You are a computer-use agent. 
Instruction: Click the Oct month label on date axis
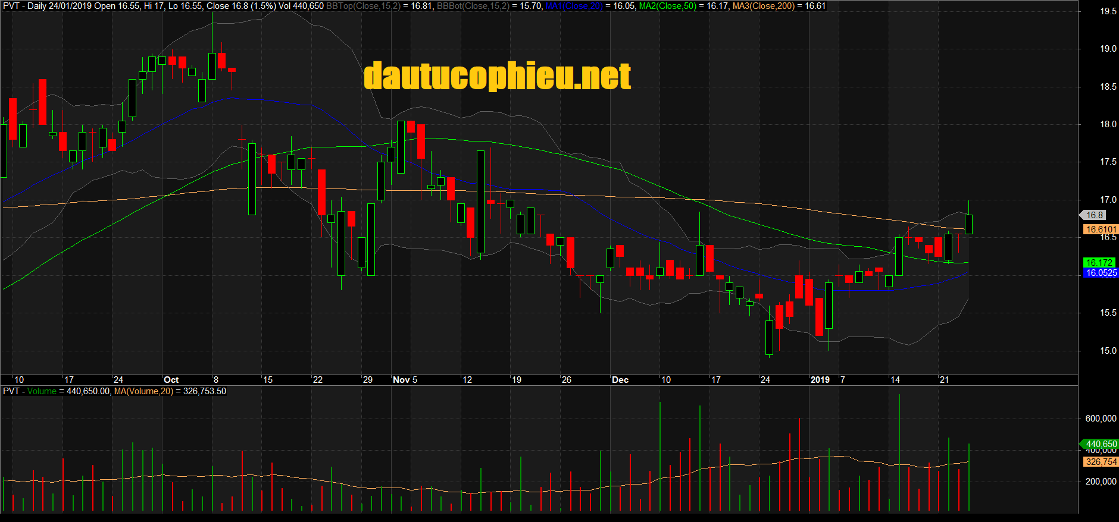click(171, 380)
